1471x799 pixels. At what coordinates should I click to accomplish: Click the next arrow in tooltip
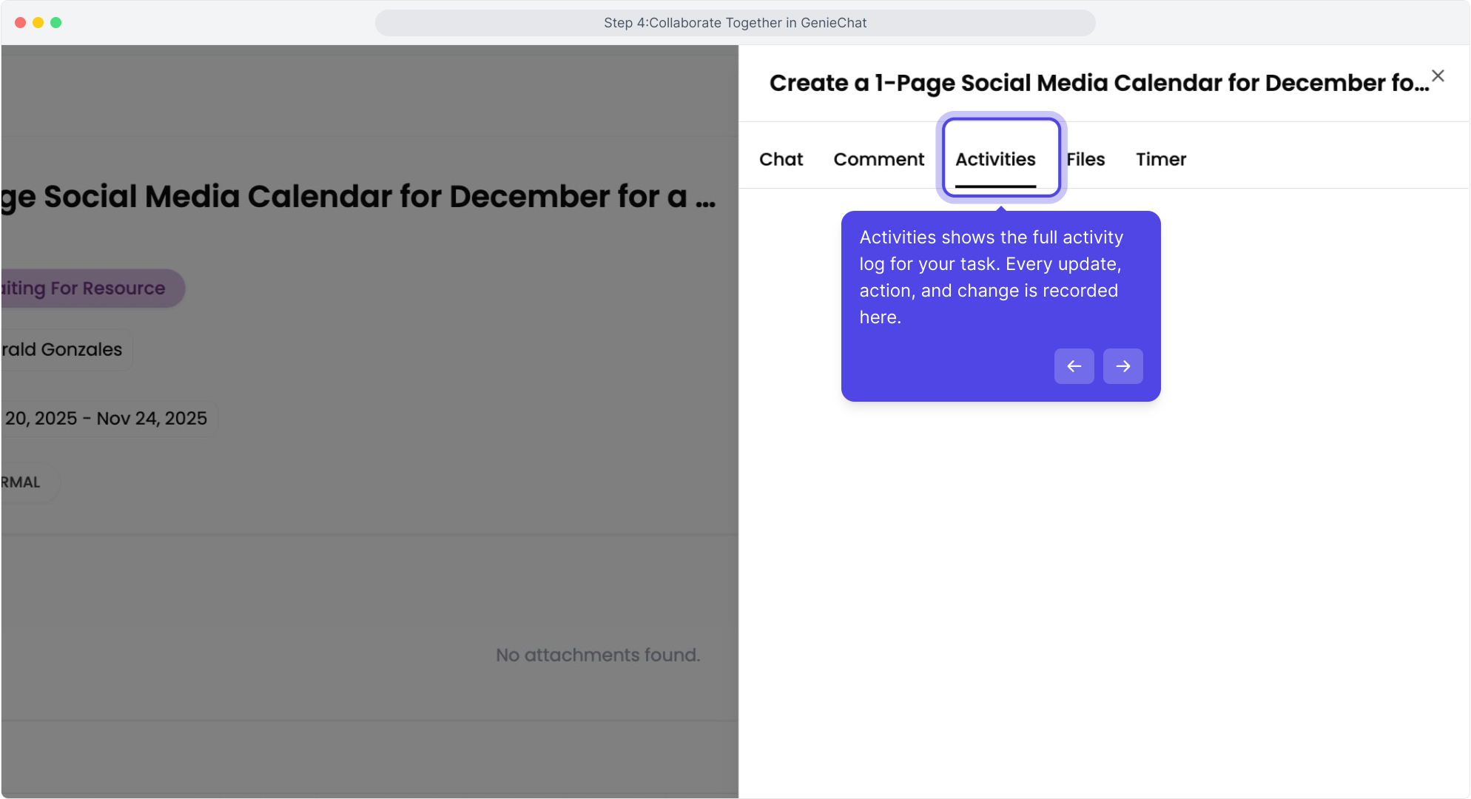(x=1122, y=366)
